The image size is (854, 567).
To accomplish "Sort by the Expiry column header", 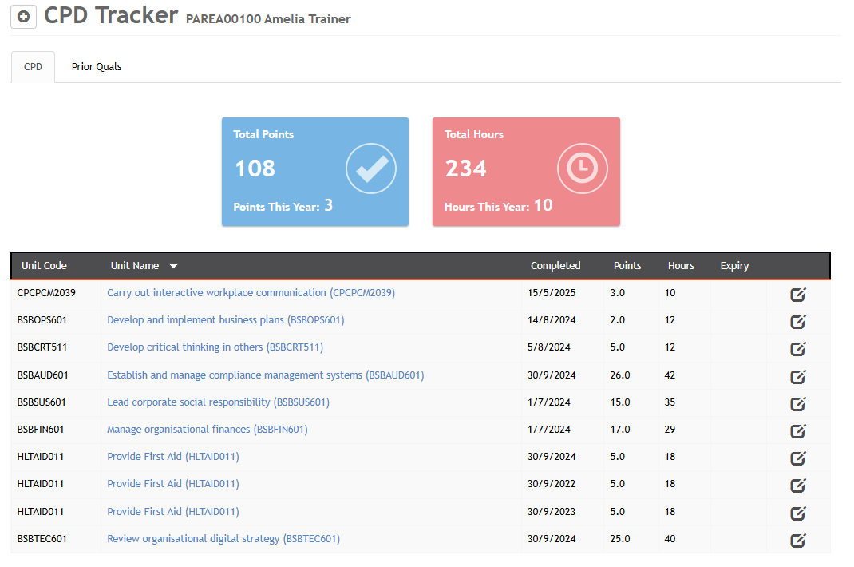I will coord(734,265).
